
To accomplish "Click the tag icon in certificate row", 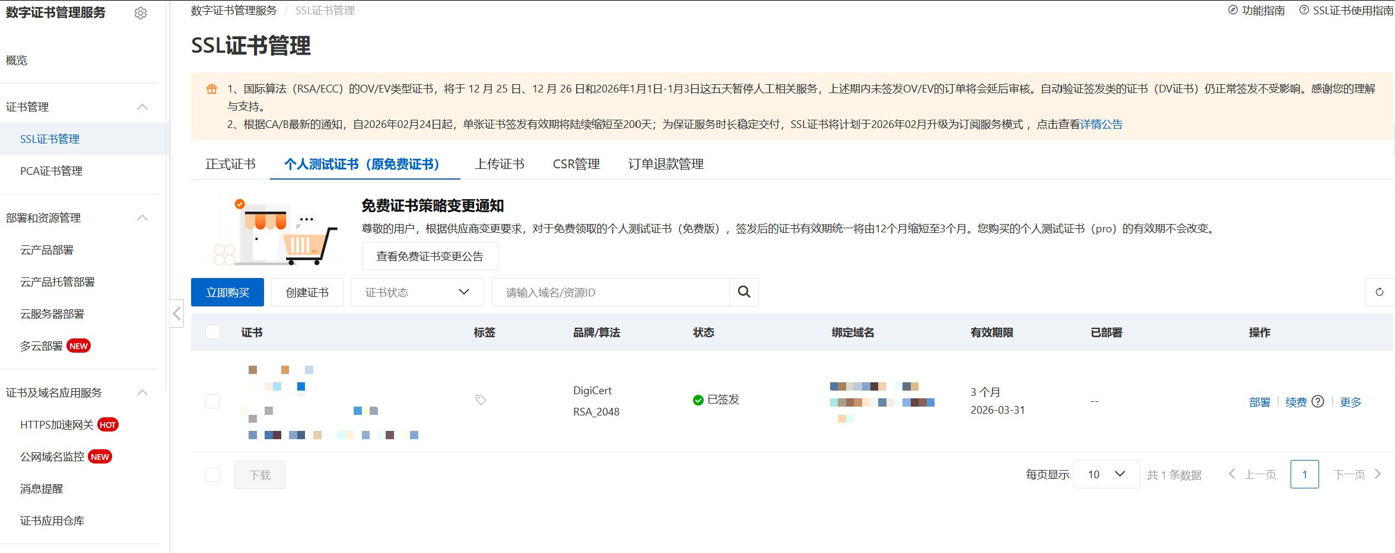I will click(x=481, y=400).
